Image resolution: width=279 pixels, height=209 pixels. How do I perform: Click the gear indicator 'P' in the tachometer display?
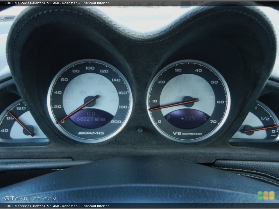(169, 118)
